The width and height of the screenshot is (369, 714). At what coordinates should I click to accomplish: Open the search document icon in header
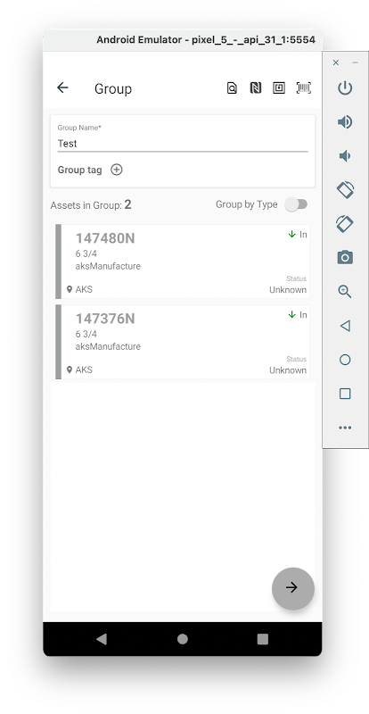(x=232, y=87)
